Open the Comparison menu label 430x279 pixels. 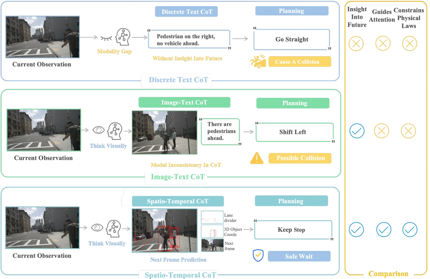click(388, 273)
